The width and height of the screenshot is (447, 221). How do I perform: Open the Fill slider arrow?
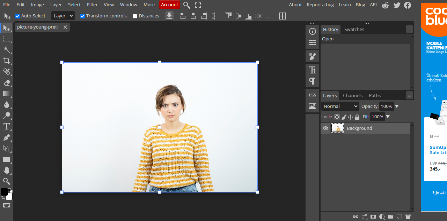[x=388, y=117]
